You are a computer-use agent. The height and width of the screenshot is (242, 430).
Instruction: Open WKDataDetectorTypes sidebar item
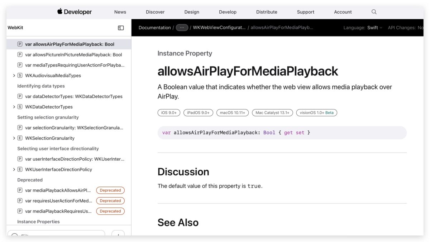49,107
